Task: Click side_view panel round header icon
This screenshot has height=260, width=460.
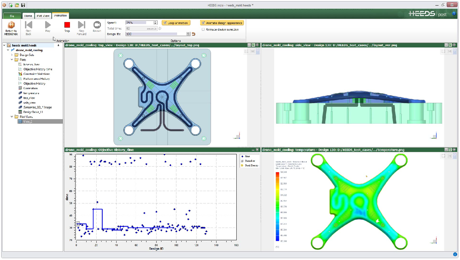Action: pos(454,45)
